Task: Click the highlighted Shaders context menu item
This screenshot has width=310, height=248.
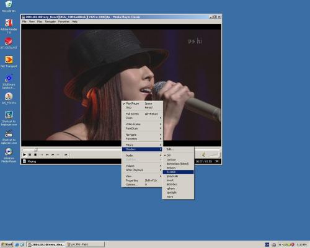Action: 142,149
